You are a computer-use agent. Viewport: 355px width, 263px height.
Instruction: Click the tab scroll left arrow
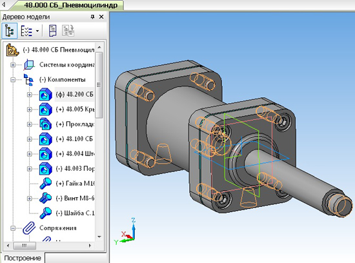[x=4, y=5]
